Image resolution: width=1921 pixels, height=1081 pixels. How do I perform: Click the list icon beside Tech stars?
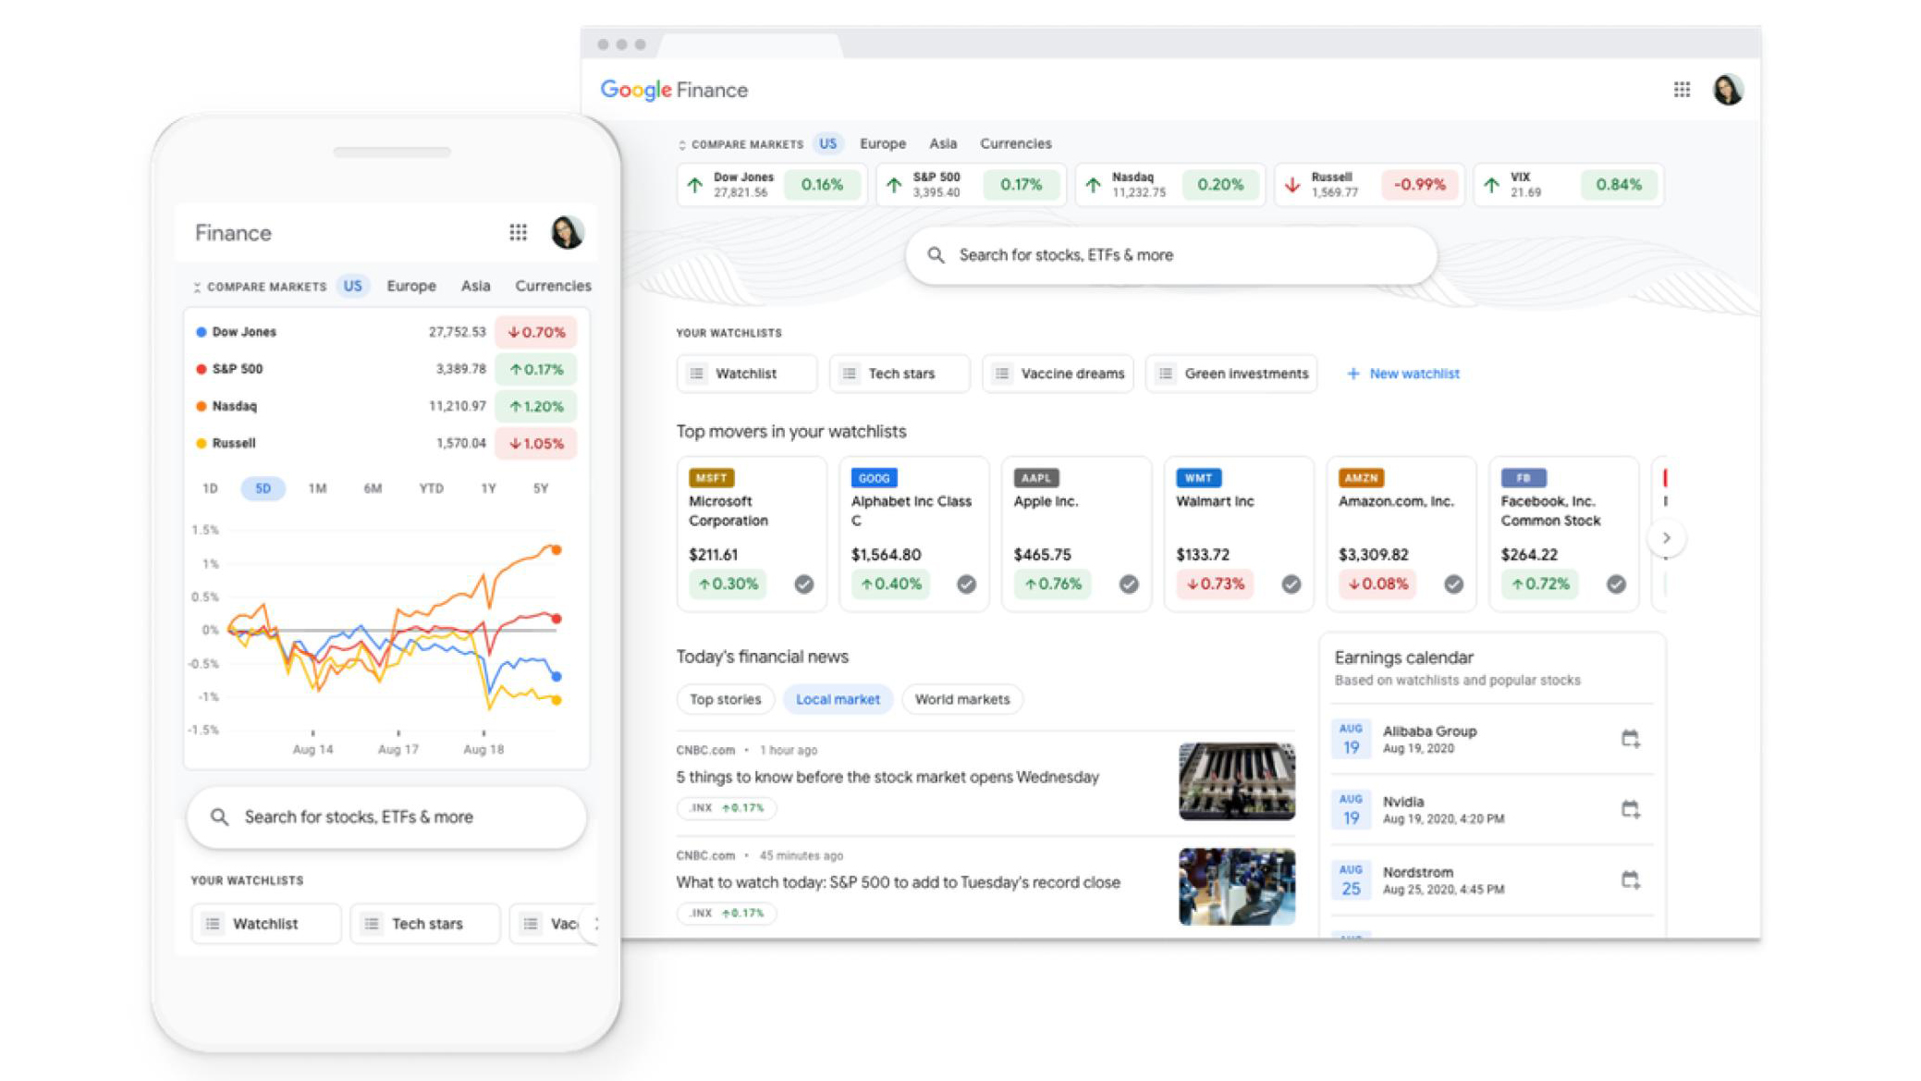click(848, 374)
